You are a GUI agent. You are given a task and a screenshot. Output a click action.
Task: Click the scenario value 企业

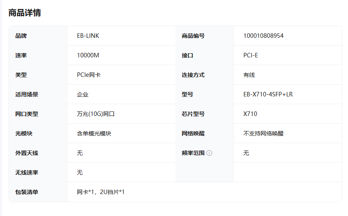[x=83, y=94]
